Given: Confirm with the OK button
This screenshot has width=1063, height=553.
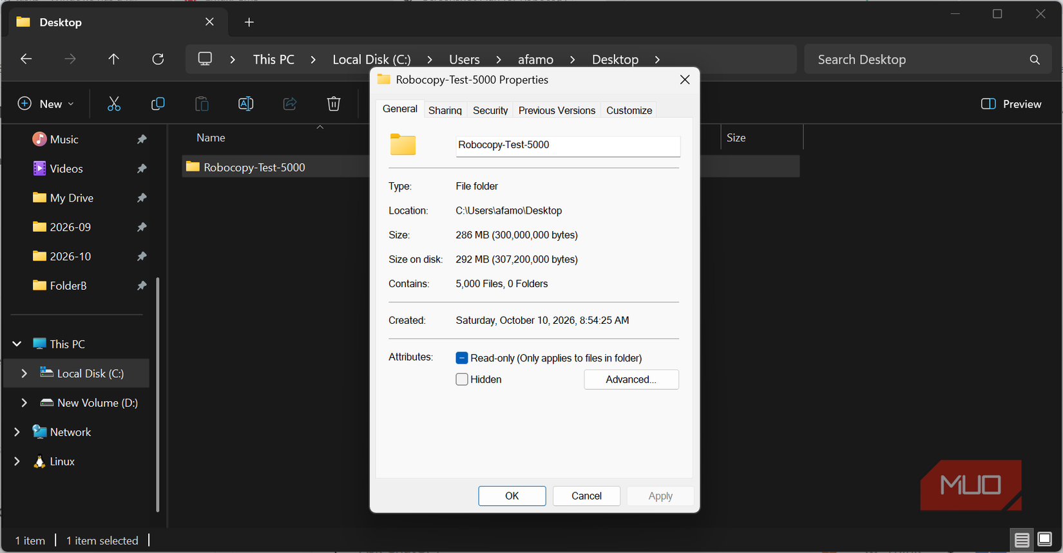Looking at the screenshot, I should [512, 496].
